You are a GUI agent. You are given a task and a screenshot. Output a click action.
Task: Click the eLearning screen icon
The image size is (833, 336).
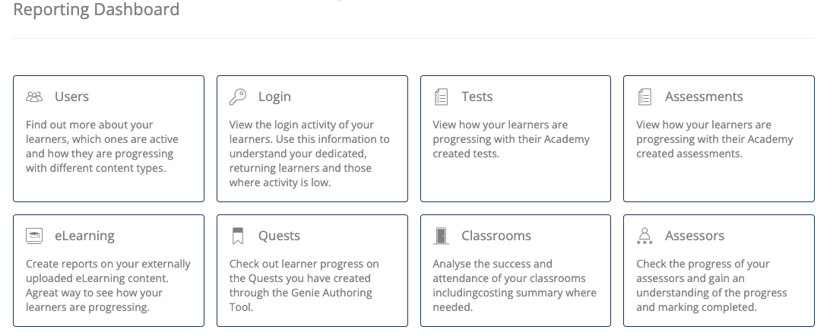[x=34, y=236]
